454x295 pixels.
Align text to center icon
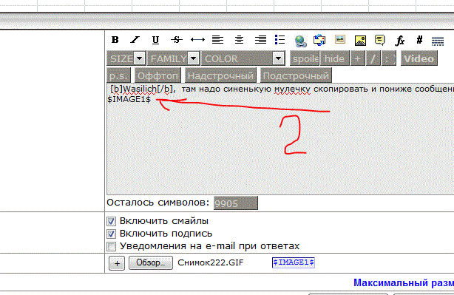coord(239,40)
